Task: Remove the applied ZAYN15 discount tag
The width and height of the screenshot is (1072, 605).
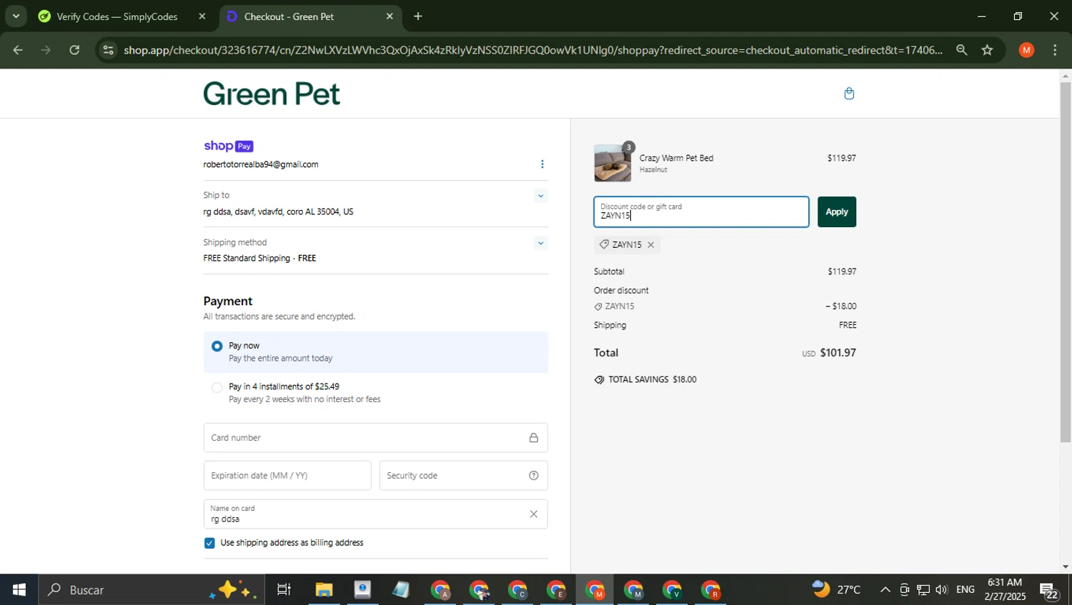Action: [650, 245]
